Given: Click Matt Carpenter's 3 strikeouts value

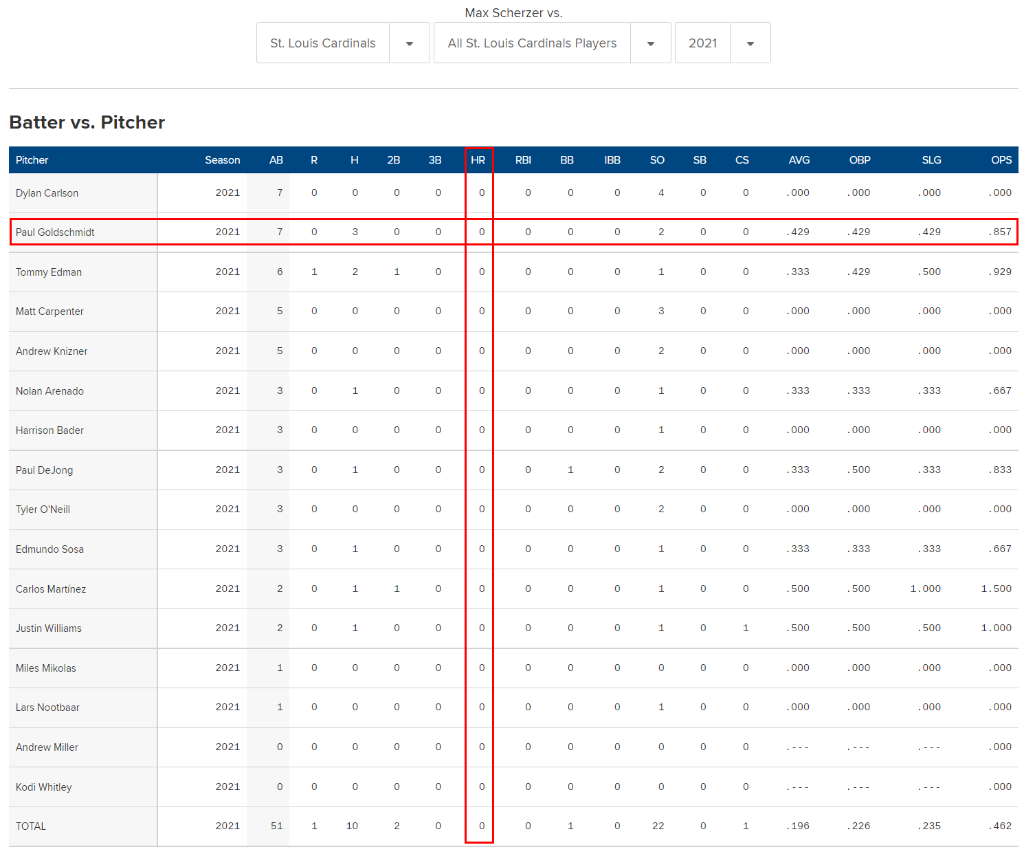Looking at the screenshot, I should click(661, 311).
